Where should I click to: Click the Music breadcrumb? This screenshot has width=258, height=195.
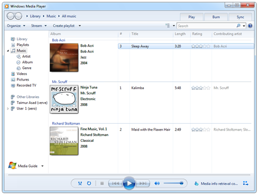coord(51,16)
